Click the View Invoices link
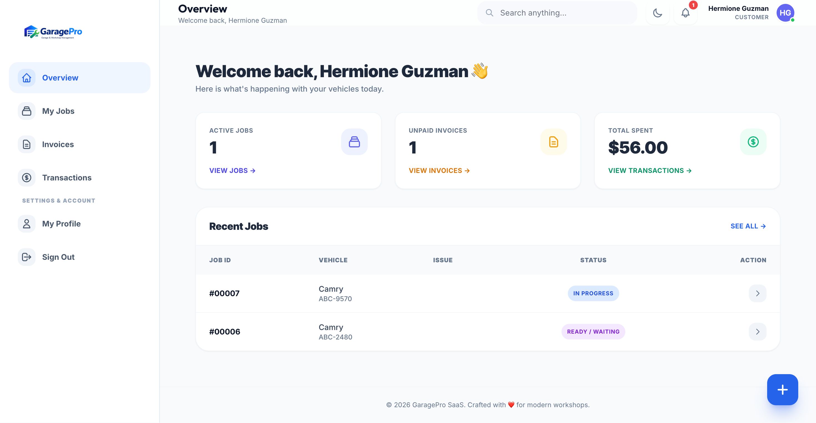Screen dimensions: 816x423 tap(439, 171)
